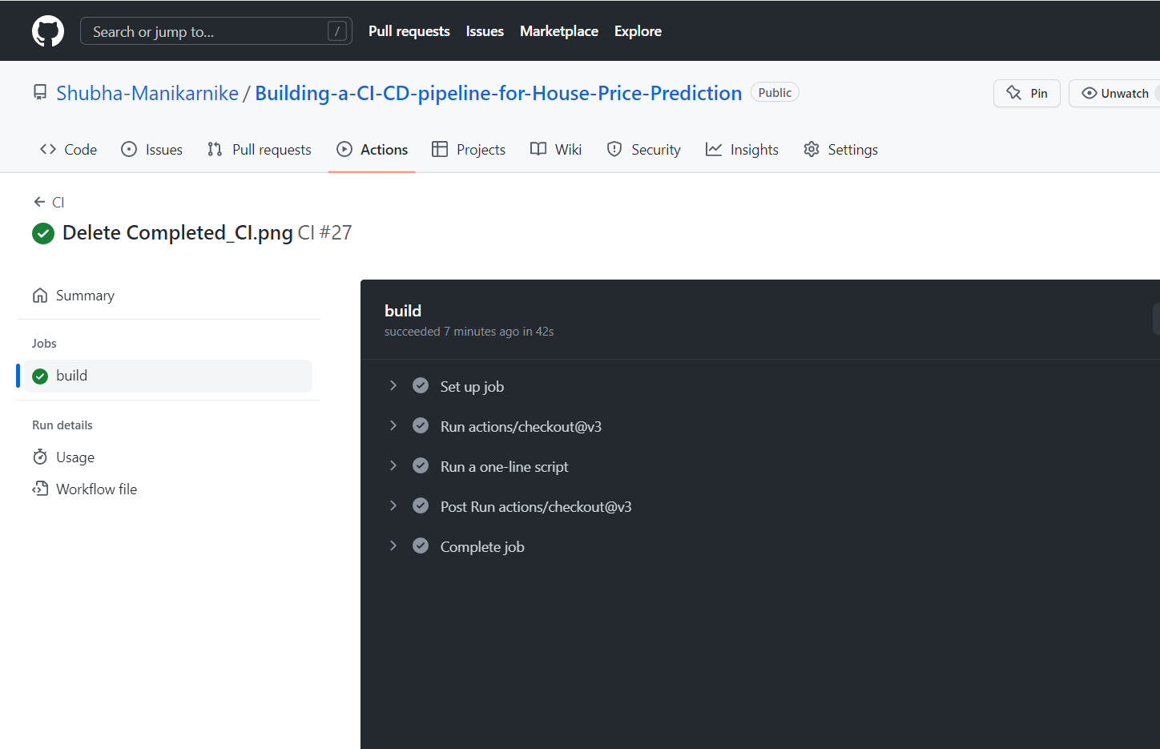Click the repository book icon beside Shubha-Manikarnike
1160x749 pixels.
(39, 92)
